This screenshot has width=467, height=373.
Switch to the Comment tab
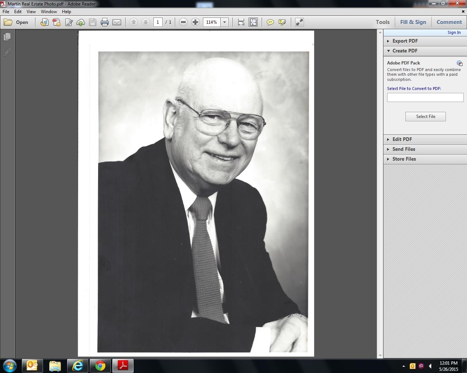point(449,22)
